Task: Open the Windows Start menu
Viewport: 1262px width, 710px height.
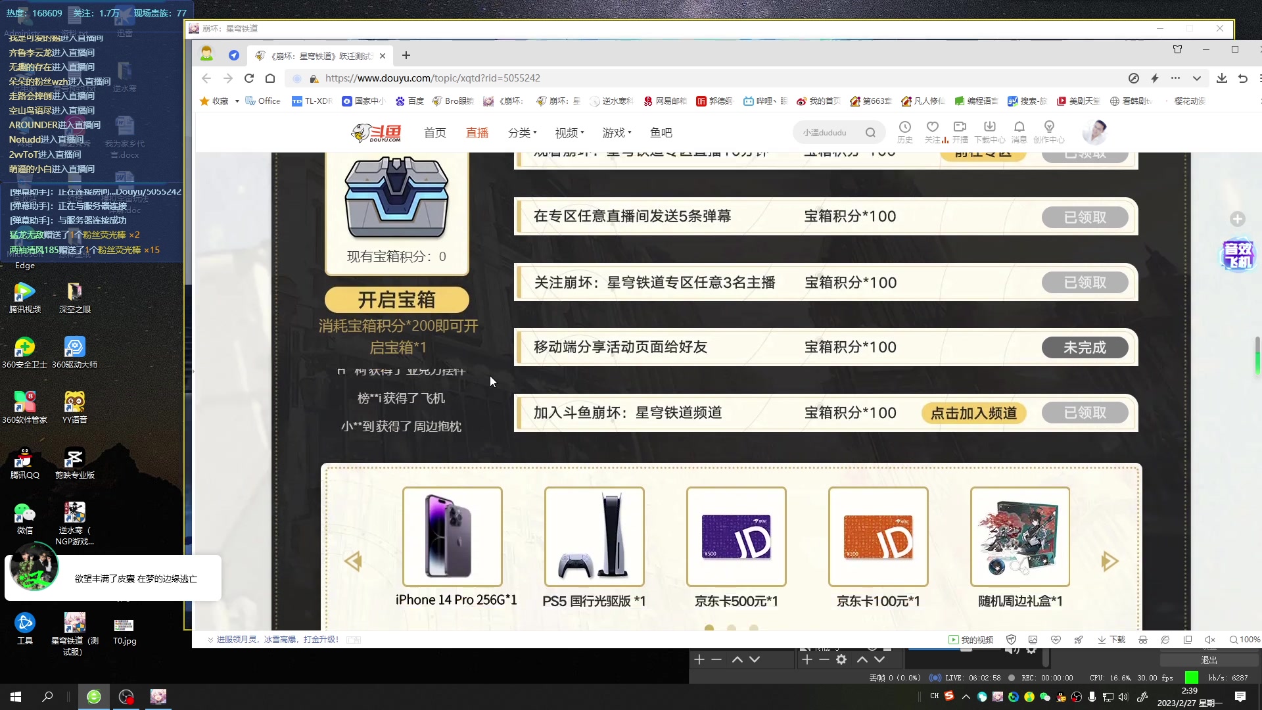Action: click(x=16, y=697)
